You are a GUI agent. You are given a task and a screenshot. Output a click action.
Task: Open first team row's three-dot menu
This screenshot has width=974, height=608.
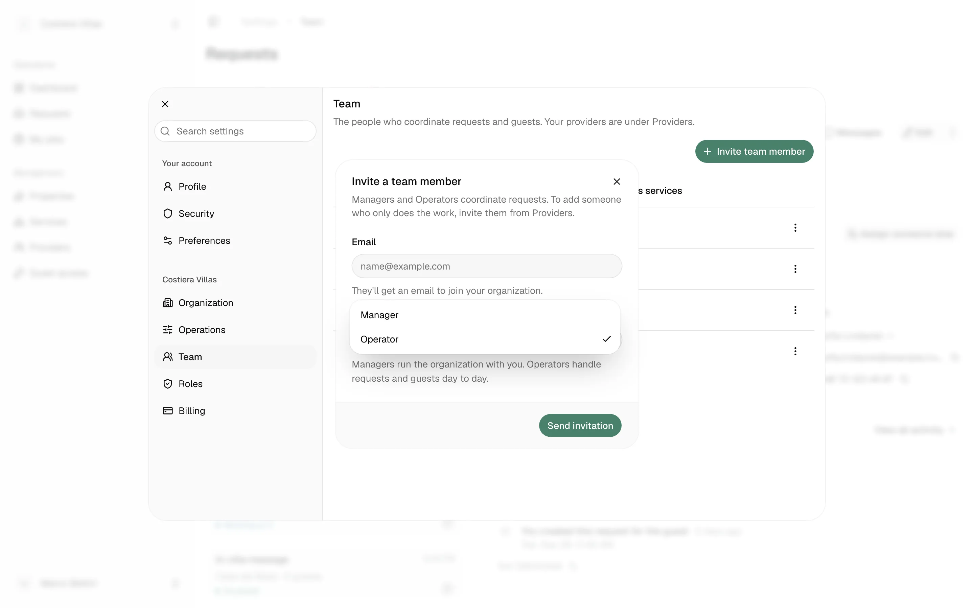tap(795, 228)
